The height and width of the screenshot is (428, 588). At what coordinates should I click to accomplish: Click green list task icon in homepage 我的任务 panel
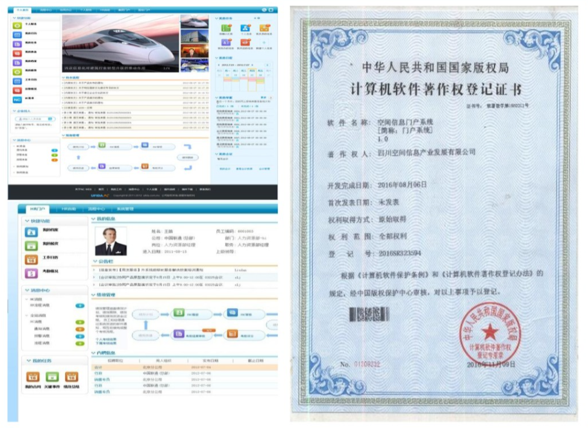(x=226, y=28)
